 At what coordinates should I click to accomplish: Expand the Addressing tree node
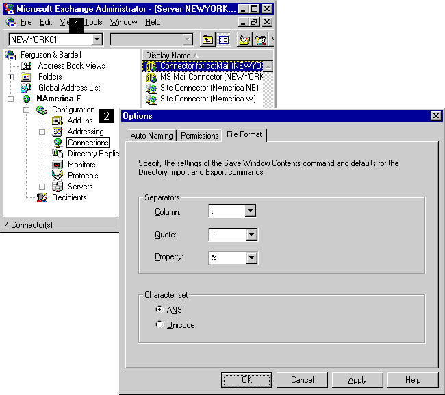(42, 132)
